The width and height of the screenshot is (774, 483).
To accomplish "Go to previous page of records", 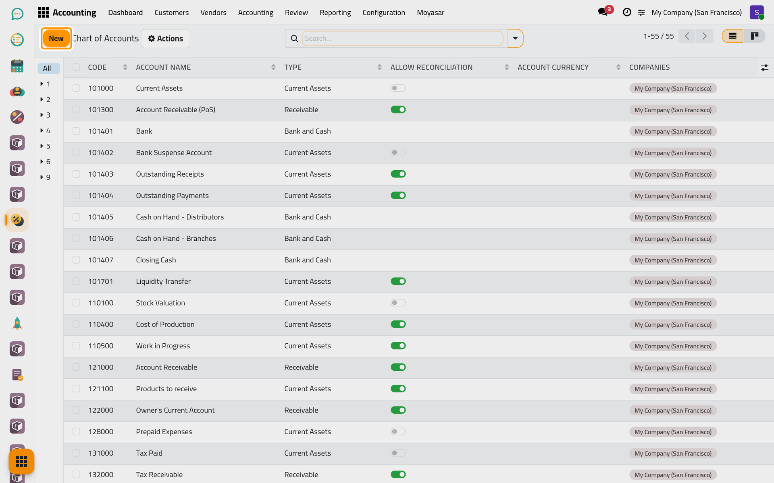I will click(687, 36).
